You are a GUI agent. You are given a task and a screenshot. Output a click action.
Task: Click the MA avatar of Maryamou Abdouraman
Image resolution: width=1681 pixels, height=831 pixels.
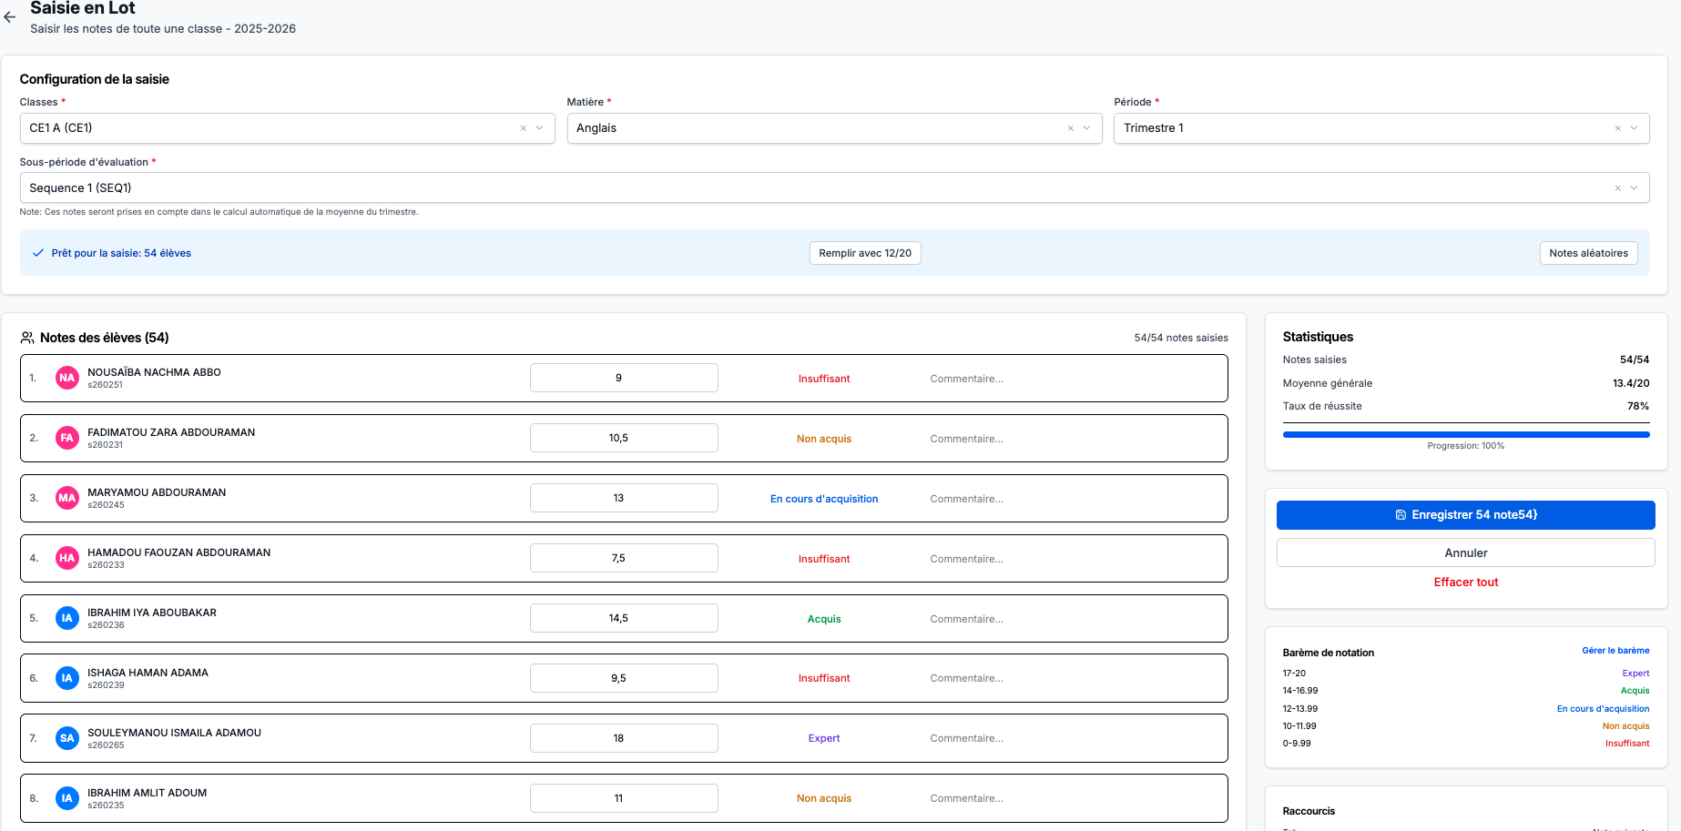pos(67,498)
